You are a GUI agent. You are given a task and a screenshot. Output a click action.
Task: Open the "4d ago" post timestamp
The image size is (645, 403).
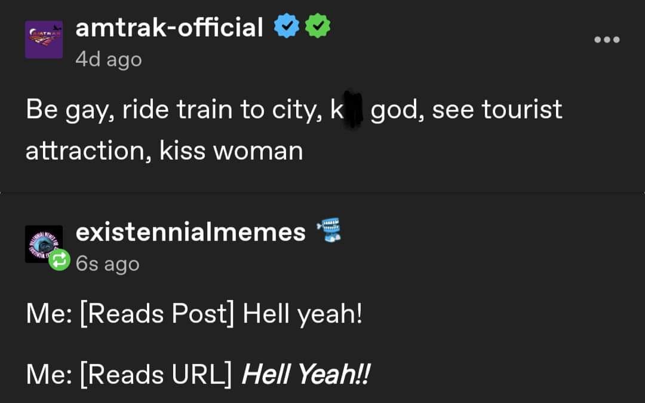pyautogui.click(x=108, y=60)
